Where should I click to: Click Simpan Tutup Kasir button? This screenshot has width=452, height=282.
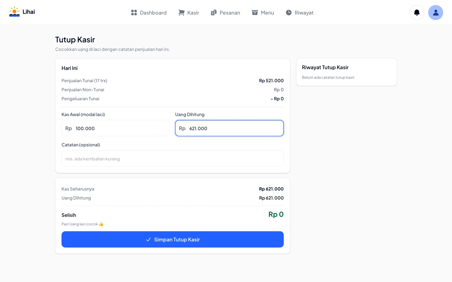point(173,239)
